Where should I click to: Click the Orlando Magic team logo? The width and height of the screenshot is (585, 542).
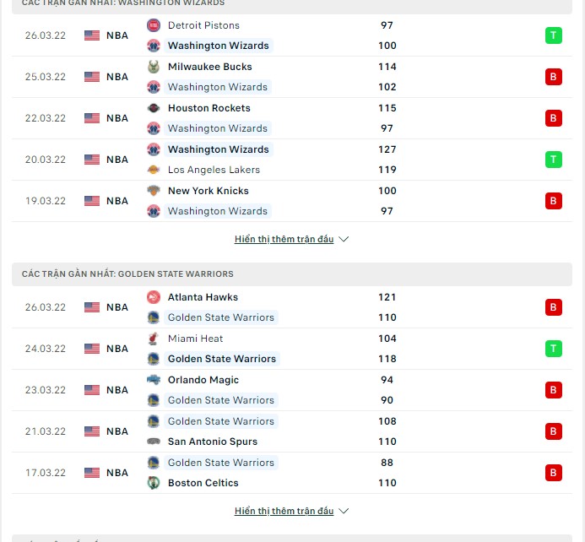[154, 380]
